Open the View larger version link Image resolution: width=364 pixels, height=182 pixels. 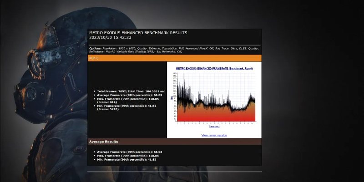coord(214,135)
